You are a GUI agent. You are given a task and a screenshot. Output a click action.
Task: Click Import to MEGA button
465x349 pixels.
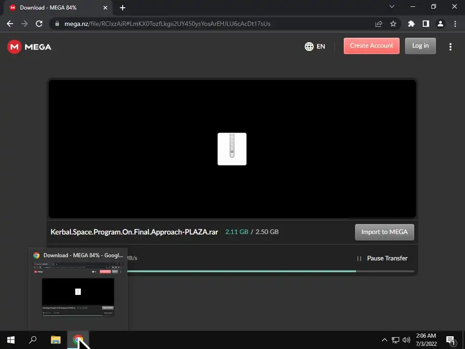384,232
